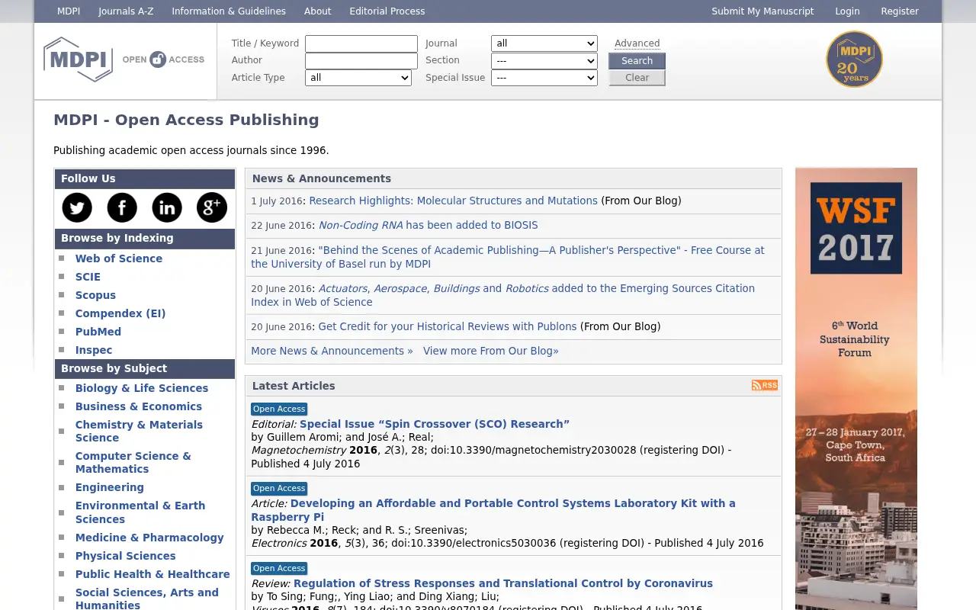Open the Coronavirus stress responses review
This screenshot has width=976, height=610.
tap(503, 583)
